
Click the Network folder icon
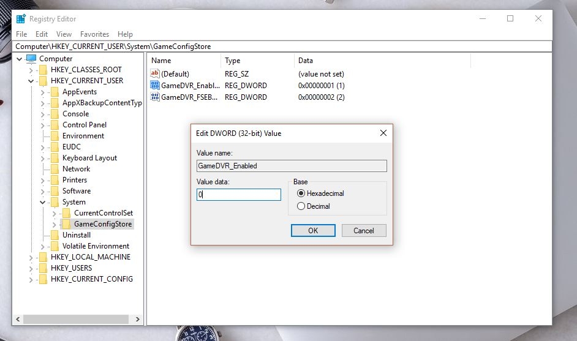(55, 169)
